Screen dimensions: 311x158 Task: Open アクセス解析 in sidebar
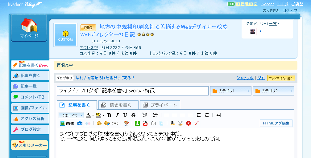point(30,119)
